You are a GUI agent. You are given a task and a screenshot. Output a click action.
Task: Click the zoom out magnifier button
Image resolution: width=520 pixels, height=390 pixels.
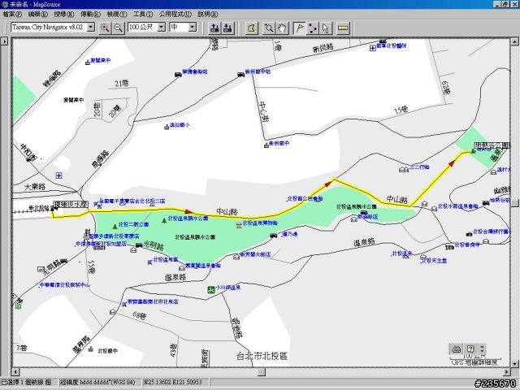pyautogui.click(x=118, y=28)
